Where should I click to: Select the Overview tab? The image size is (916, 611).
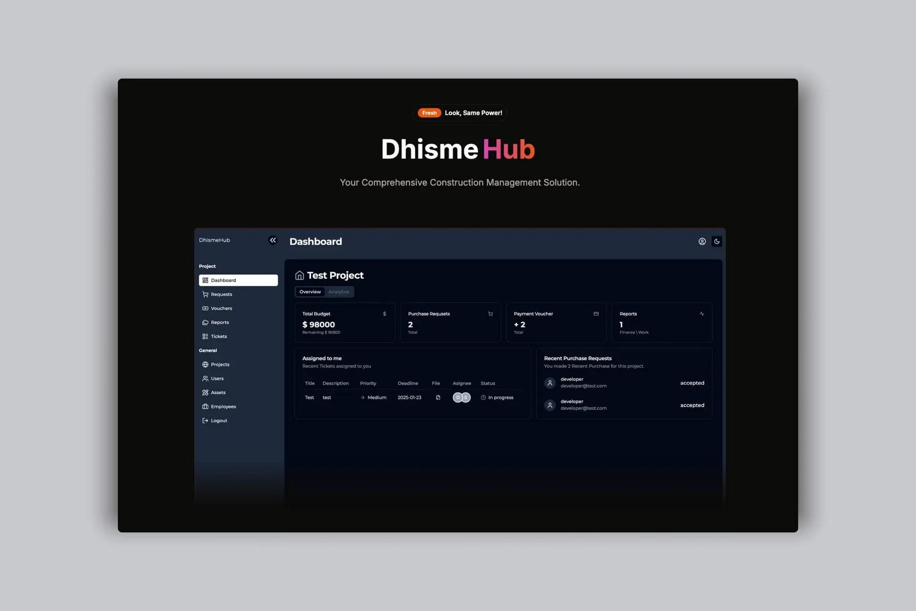310,292
